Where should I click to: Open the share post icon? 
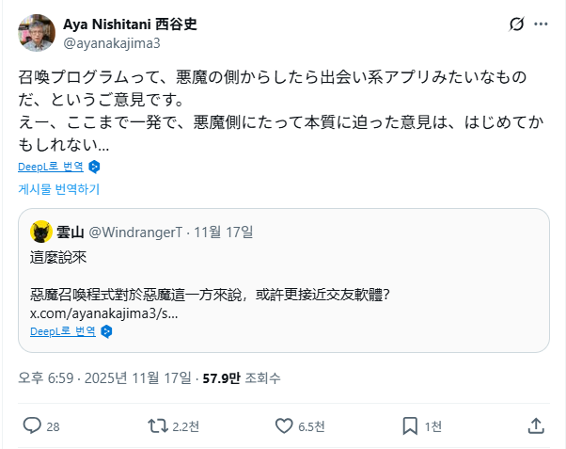(536, 425)
